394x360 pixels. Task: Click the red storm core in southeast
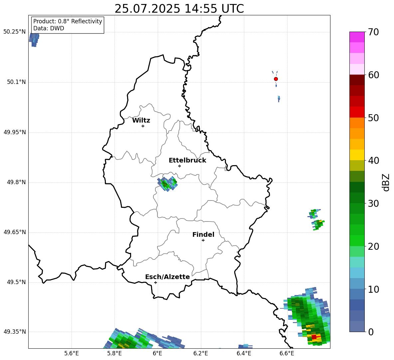tap(314, 337)
